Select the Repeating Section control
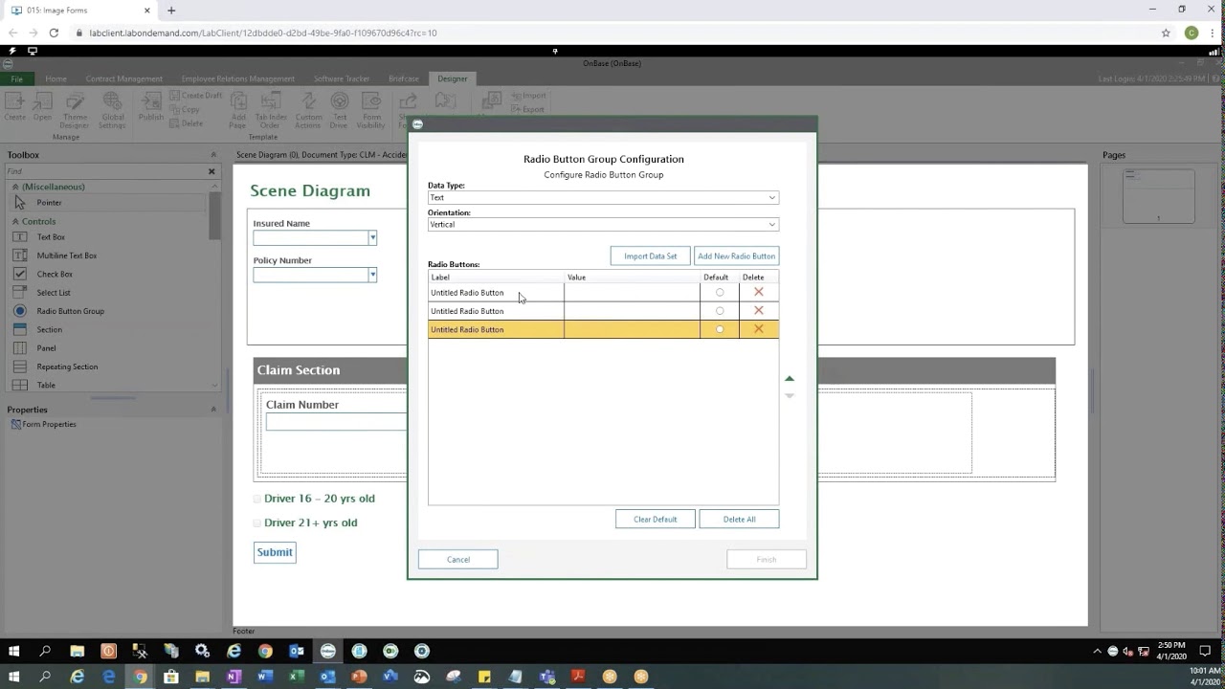 click(x=67, y=367)
